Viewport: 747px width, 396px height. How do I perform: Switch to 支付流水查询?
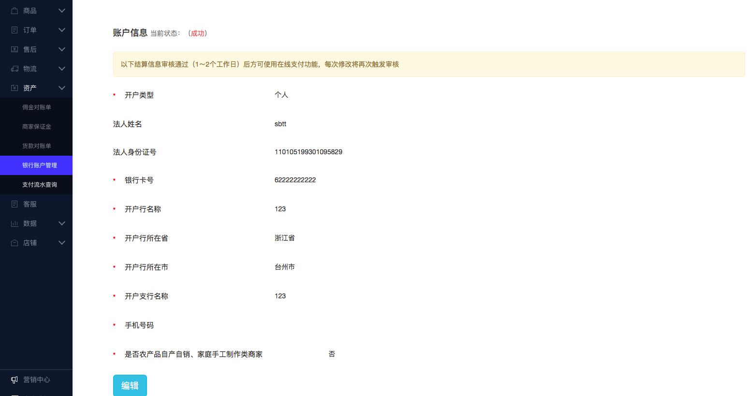(x=40, y=184)
